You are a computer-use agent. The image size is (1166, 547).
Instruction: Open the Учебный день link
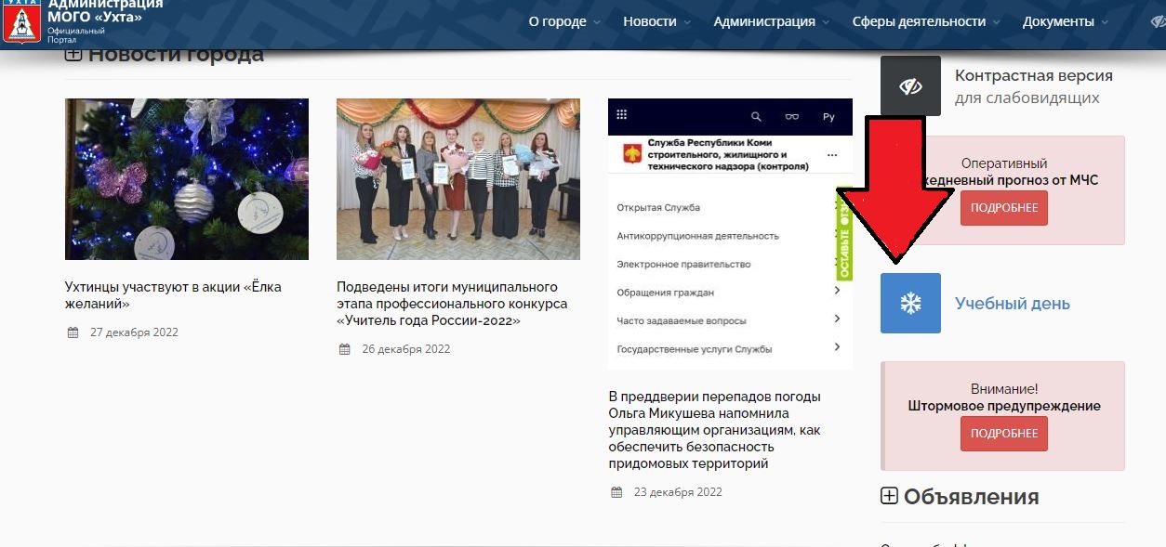point(1012,304)
